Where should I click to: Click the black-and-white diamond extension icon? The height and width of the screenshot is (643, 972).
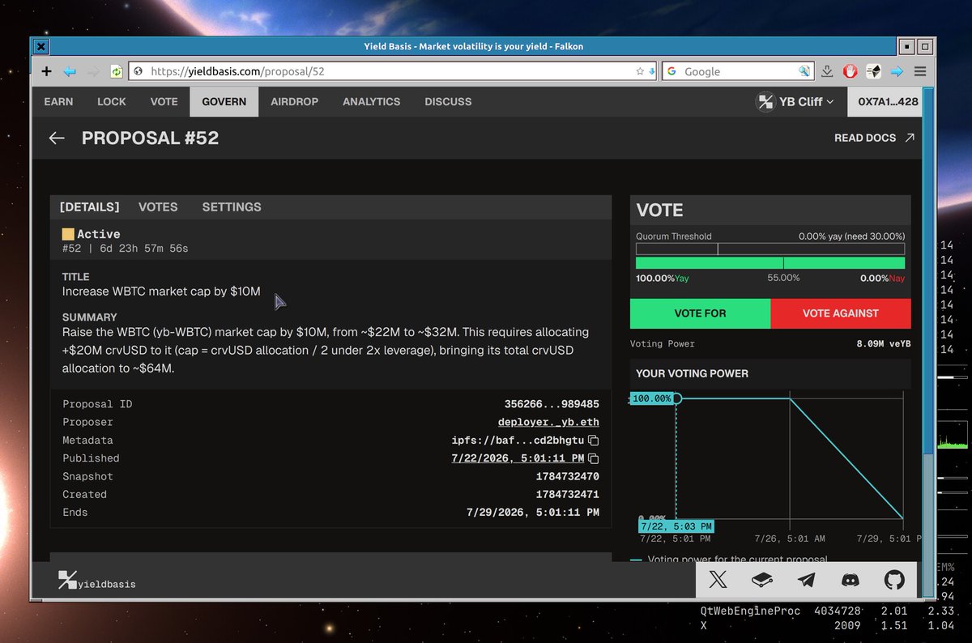873,71
